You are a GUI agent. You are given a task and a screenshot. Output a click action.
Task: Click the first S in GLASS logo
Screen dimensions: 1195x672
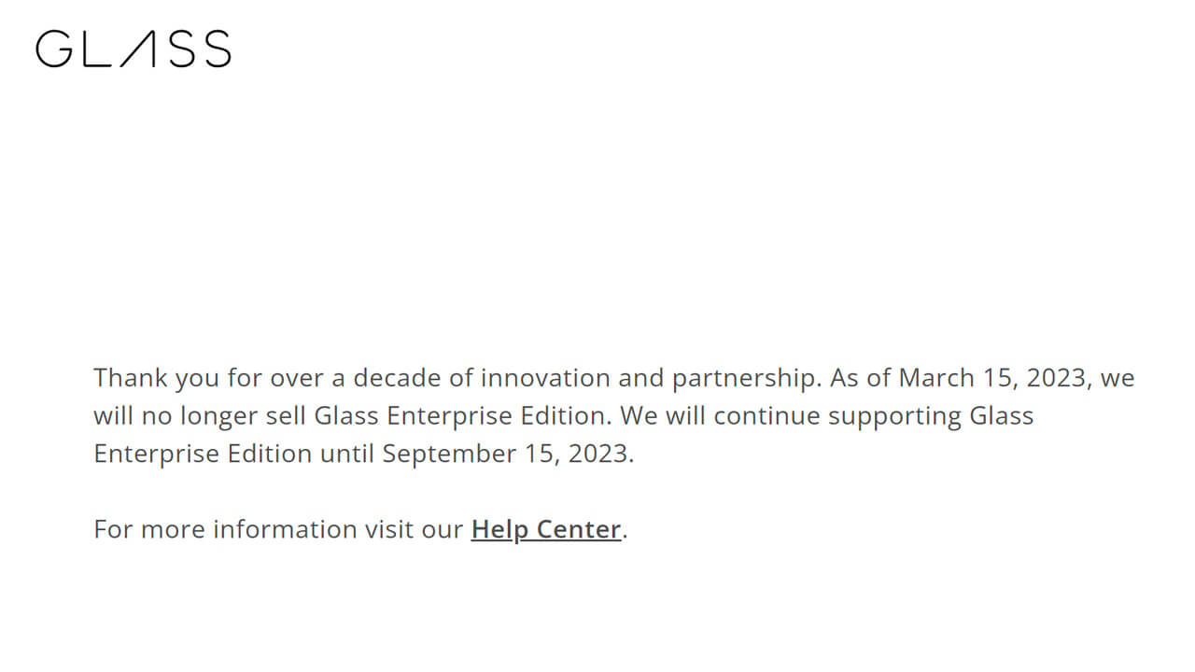(x=182, y=51)
